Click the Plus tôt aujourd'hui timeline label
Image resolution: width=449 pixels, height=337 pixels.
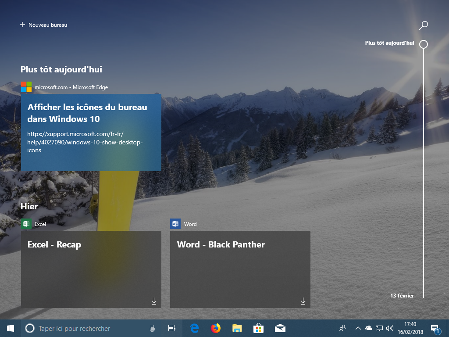389,43
